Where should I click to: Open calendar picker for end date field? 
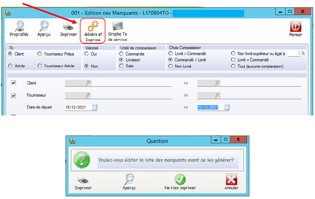click(x=227, y=107)
